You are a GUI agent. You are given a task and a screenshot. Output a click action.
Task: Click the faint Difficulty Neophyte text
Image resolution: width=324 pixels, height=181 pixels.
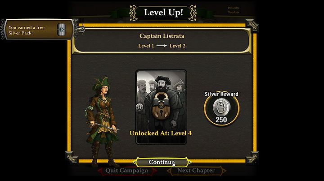(233, 10)
